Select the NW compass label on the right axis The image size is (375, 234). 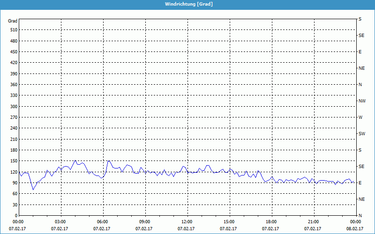[361, 101]
